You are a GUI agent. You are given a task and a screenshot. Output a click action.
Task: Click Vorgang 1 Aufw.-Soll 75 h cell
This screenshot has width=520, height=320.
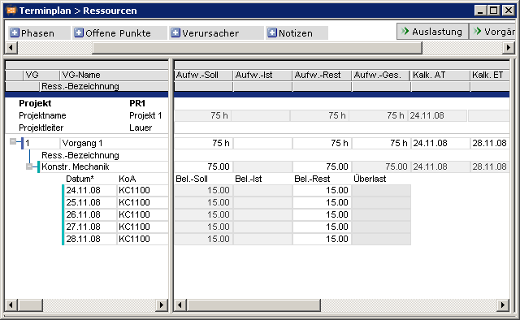click(x=203, y=143)
